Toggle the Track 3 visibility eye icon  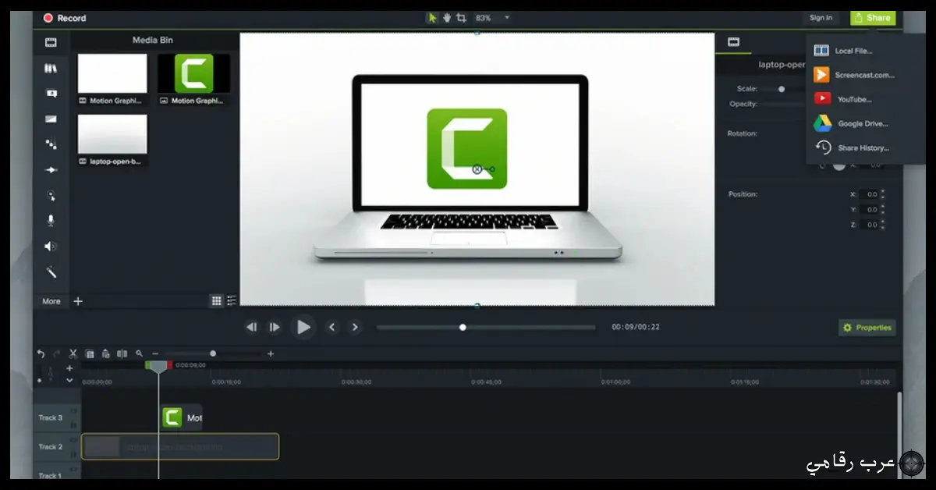(x=75, y=410)
